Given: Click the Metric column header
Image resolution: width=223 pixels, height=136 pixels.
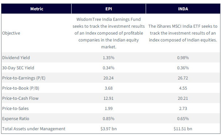Looking at the screenshot, I should point(37,9).
